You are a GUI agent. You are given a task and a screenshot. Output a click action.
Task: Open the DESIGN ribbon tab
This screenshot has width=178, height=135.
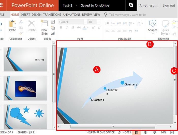(x=37, y=15)
